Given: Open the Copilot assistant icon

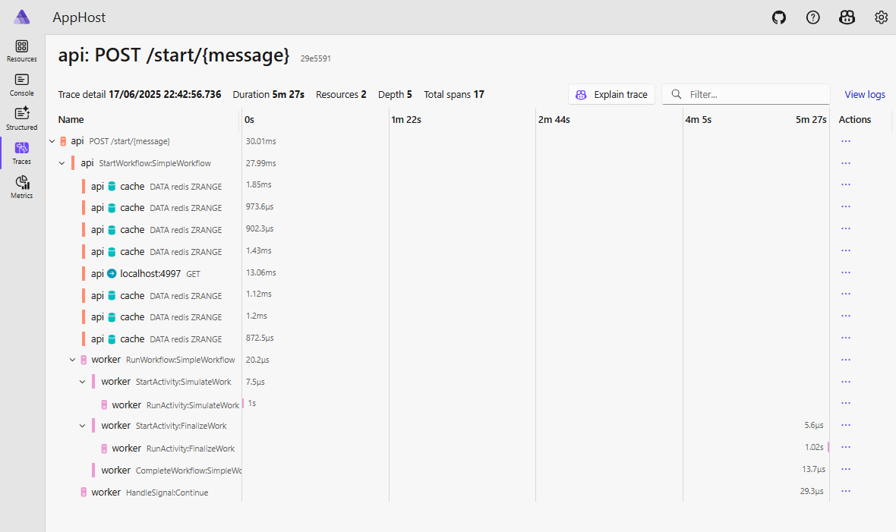Looking at the screenshot, I should tap(847, 17).
